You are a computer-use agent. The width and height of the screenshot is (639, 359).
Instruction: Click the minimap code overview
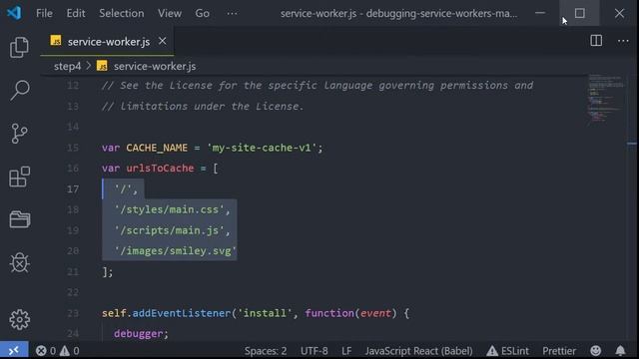[605, 100]
